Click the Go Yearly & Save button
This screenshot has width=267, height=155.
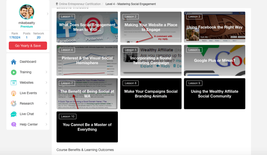28,46
